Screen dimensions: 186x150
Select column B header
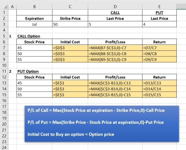click(x=35, y=7)
